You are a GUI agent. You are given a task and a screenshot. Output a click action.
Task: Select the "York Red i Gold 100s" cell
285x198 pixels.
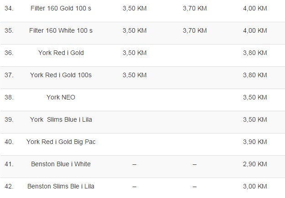[61, 75]
